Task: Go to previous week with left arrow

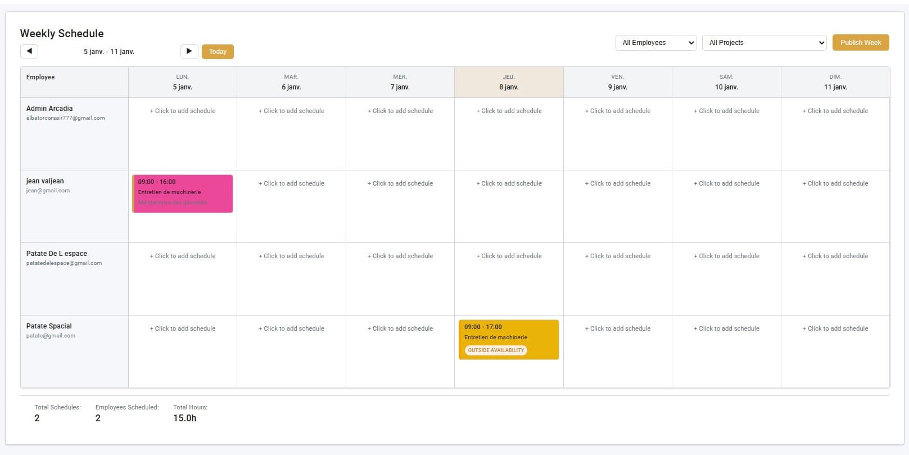Action: coord(29,51)
